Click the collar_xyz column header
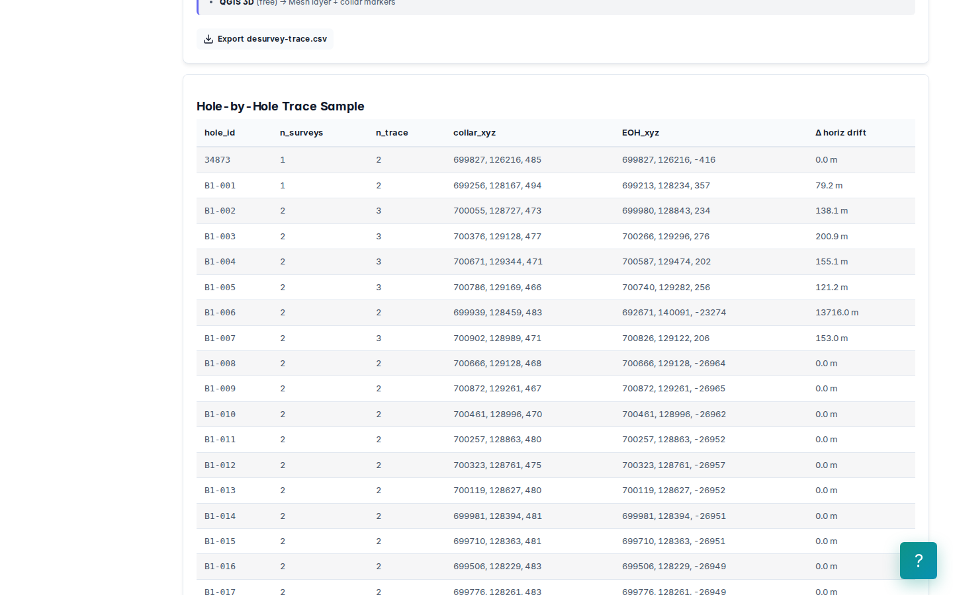 (x=475, y=133)
